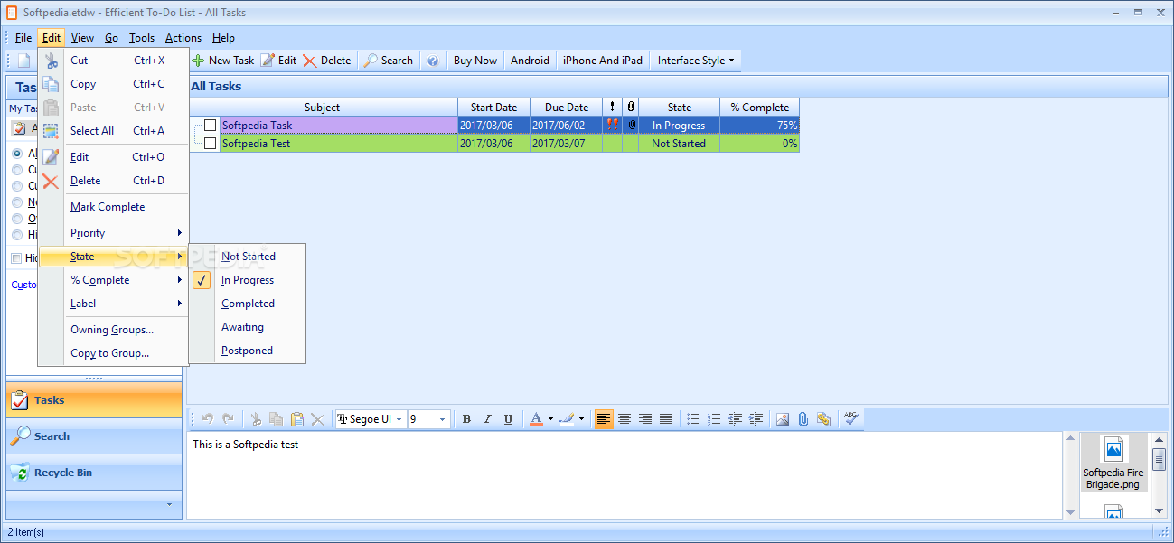Click the red X Delete icon in Edit menu
Screen dimensions: 1174x543
[x=52, y=181]
